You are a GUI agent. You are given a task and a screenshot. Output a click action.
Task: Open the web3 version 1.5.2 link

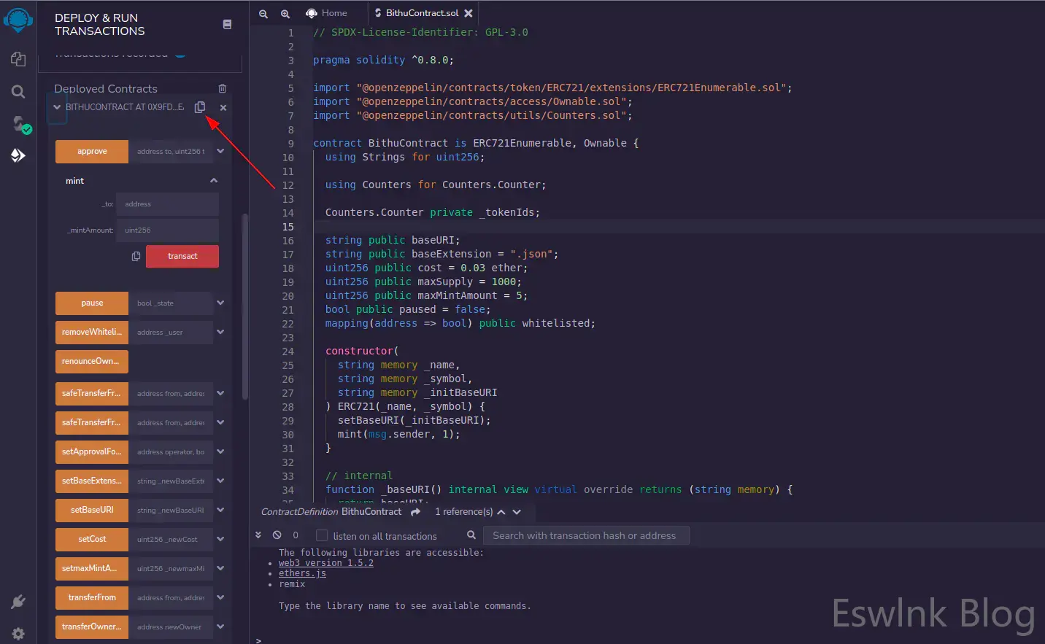[x=325, y=563]
